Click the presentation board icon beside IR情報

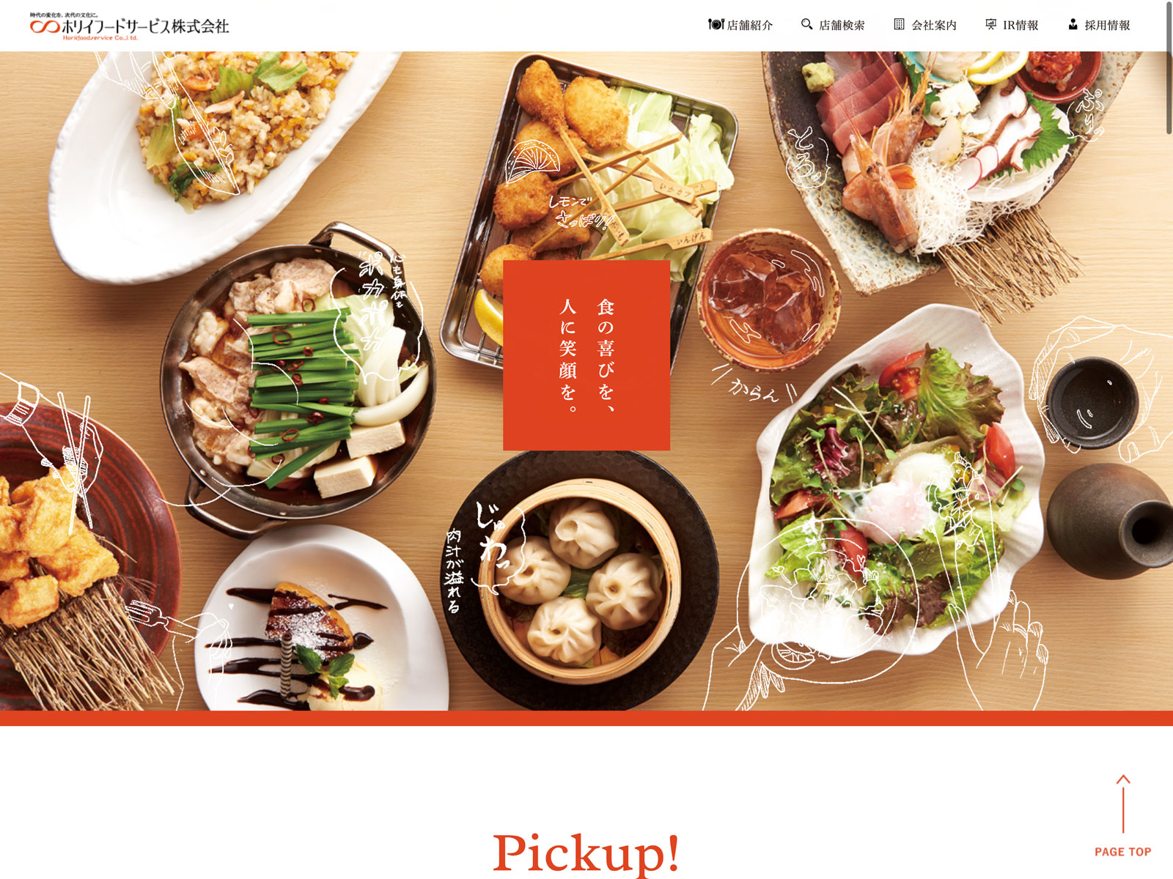point(990,24)
